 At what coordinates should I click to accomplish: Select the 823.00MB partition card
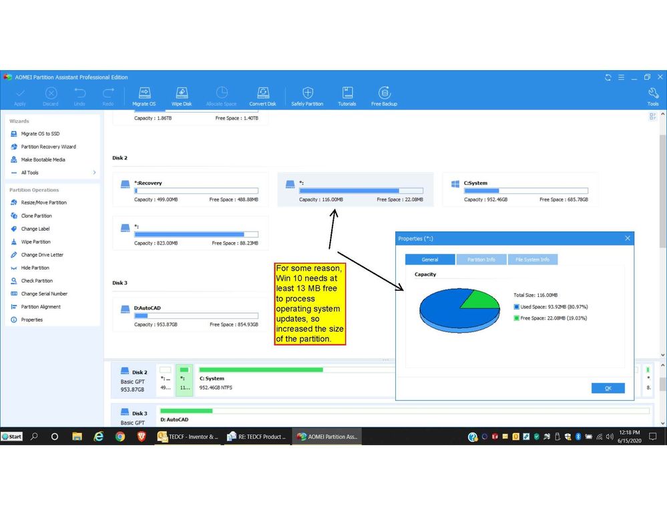[190, 233]
